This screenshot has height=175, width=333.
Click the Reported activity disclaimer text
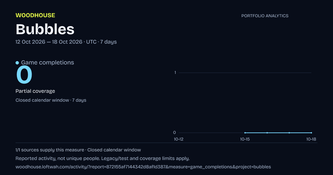(x=103, y=159)
